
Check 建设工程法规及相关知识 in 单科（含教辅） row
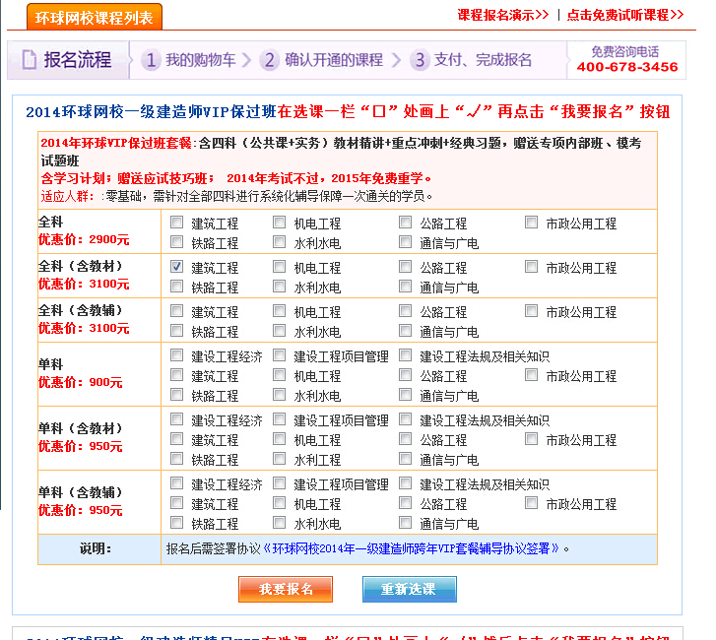(405, 483)
